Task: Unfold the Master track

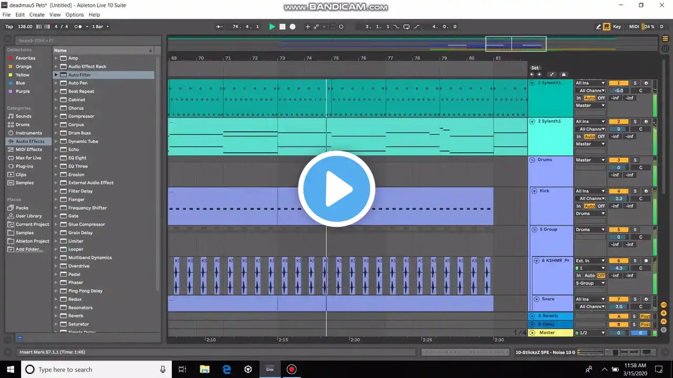Action: pyautogui.click(x=532, y=333)
